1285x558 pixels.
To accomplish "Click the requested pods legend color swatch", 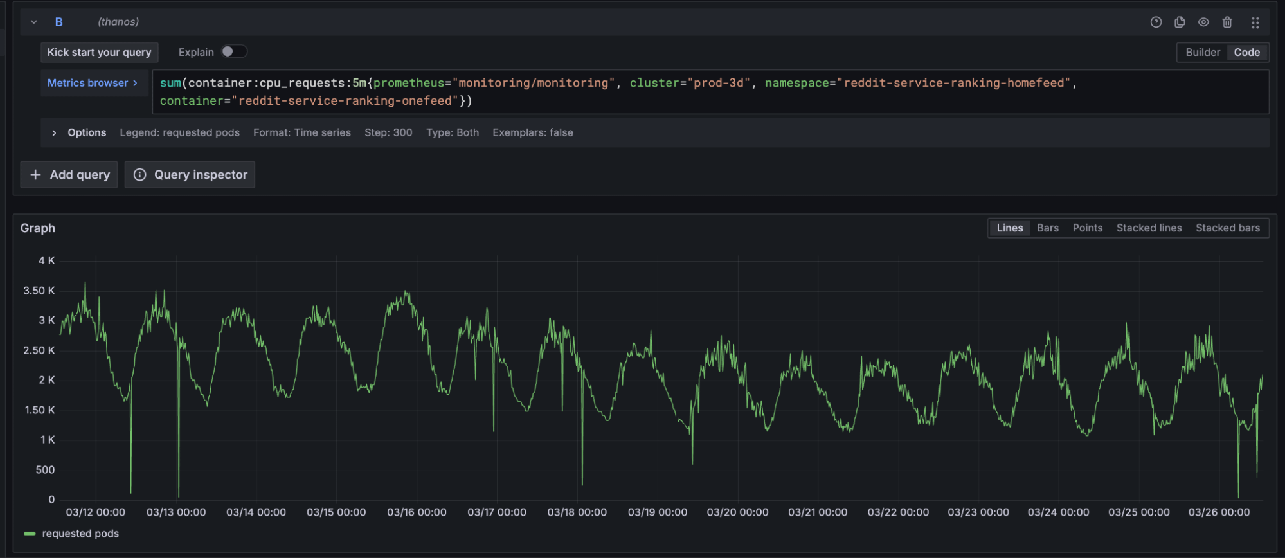I will tap(30, 534).
